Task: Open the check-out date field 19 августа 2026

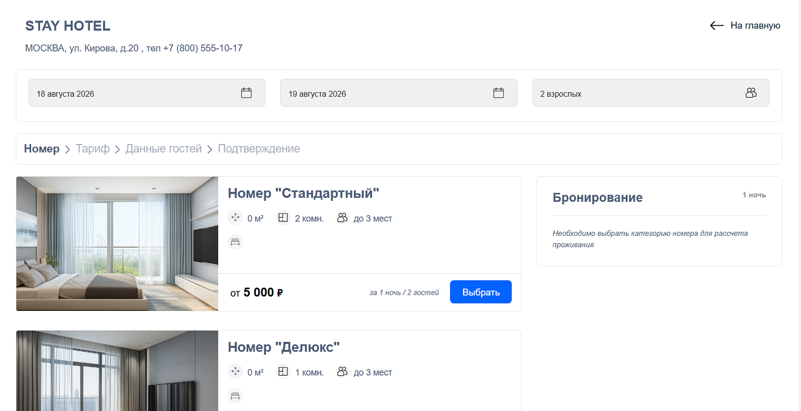Action: tap(399, 93)
